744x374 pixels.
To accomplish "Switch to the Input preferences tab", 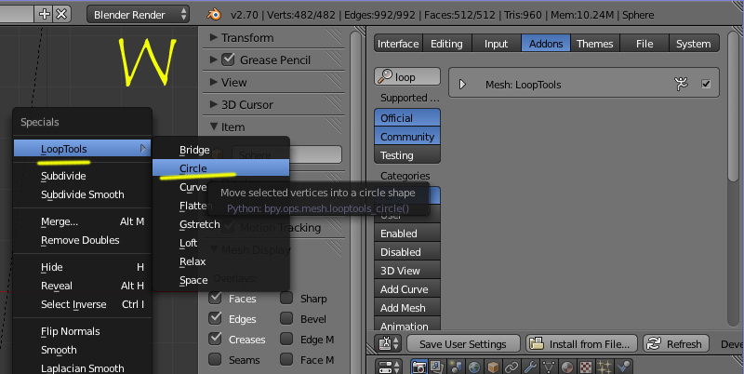I will 497,44.
